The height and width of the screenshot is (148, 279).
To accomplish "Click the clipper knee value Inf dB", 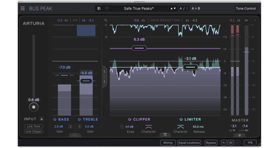I will coord(130,127).
